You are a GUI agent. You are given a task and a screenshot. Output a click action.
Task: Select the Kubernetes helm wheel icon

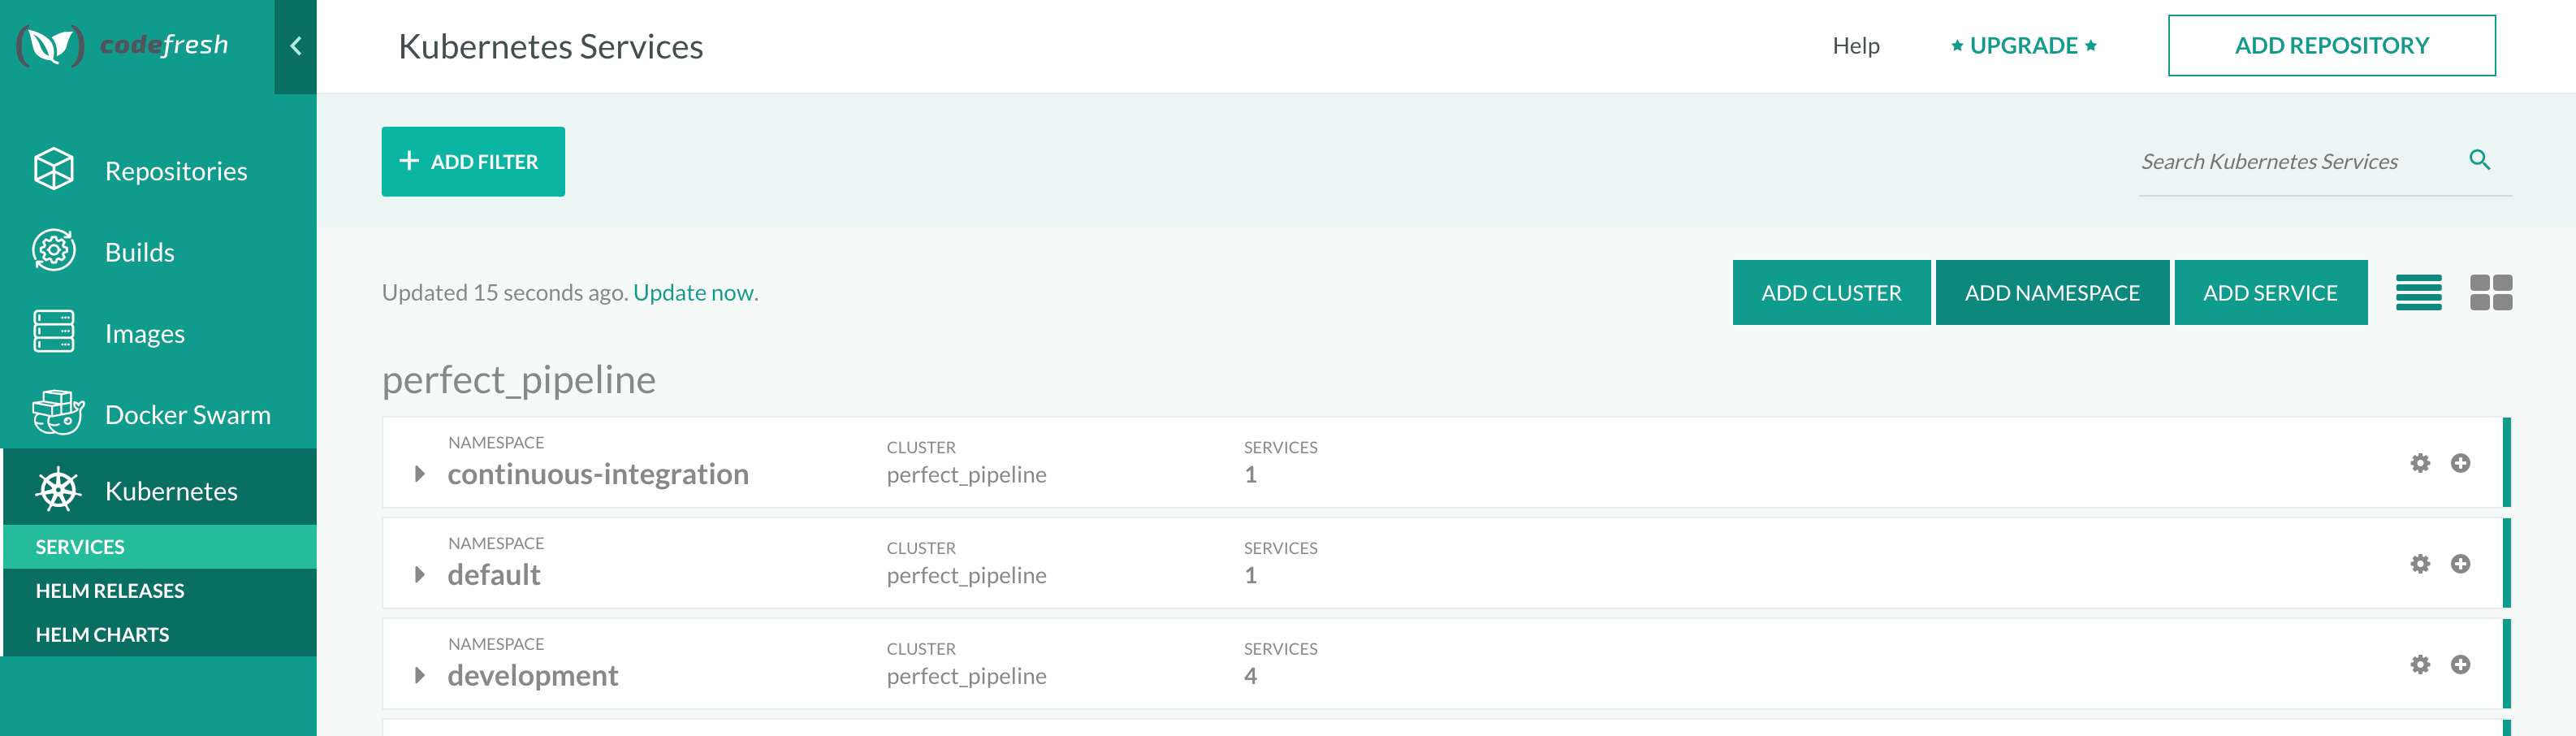pos(58,490)
